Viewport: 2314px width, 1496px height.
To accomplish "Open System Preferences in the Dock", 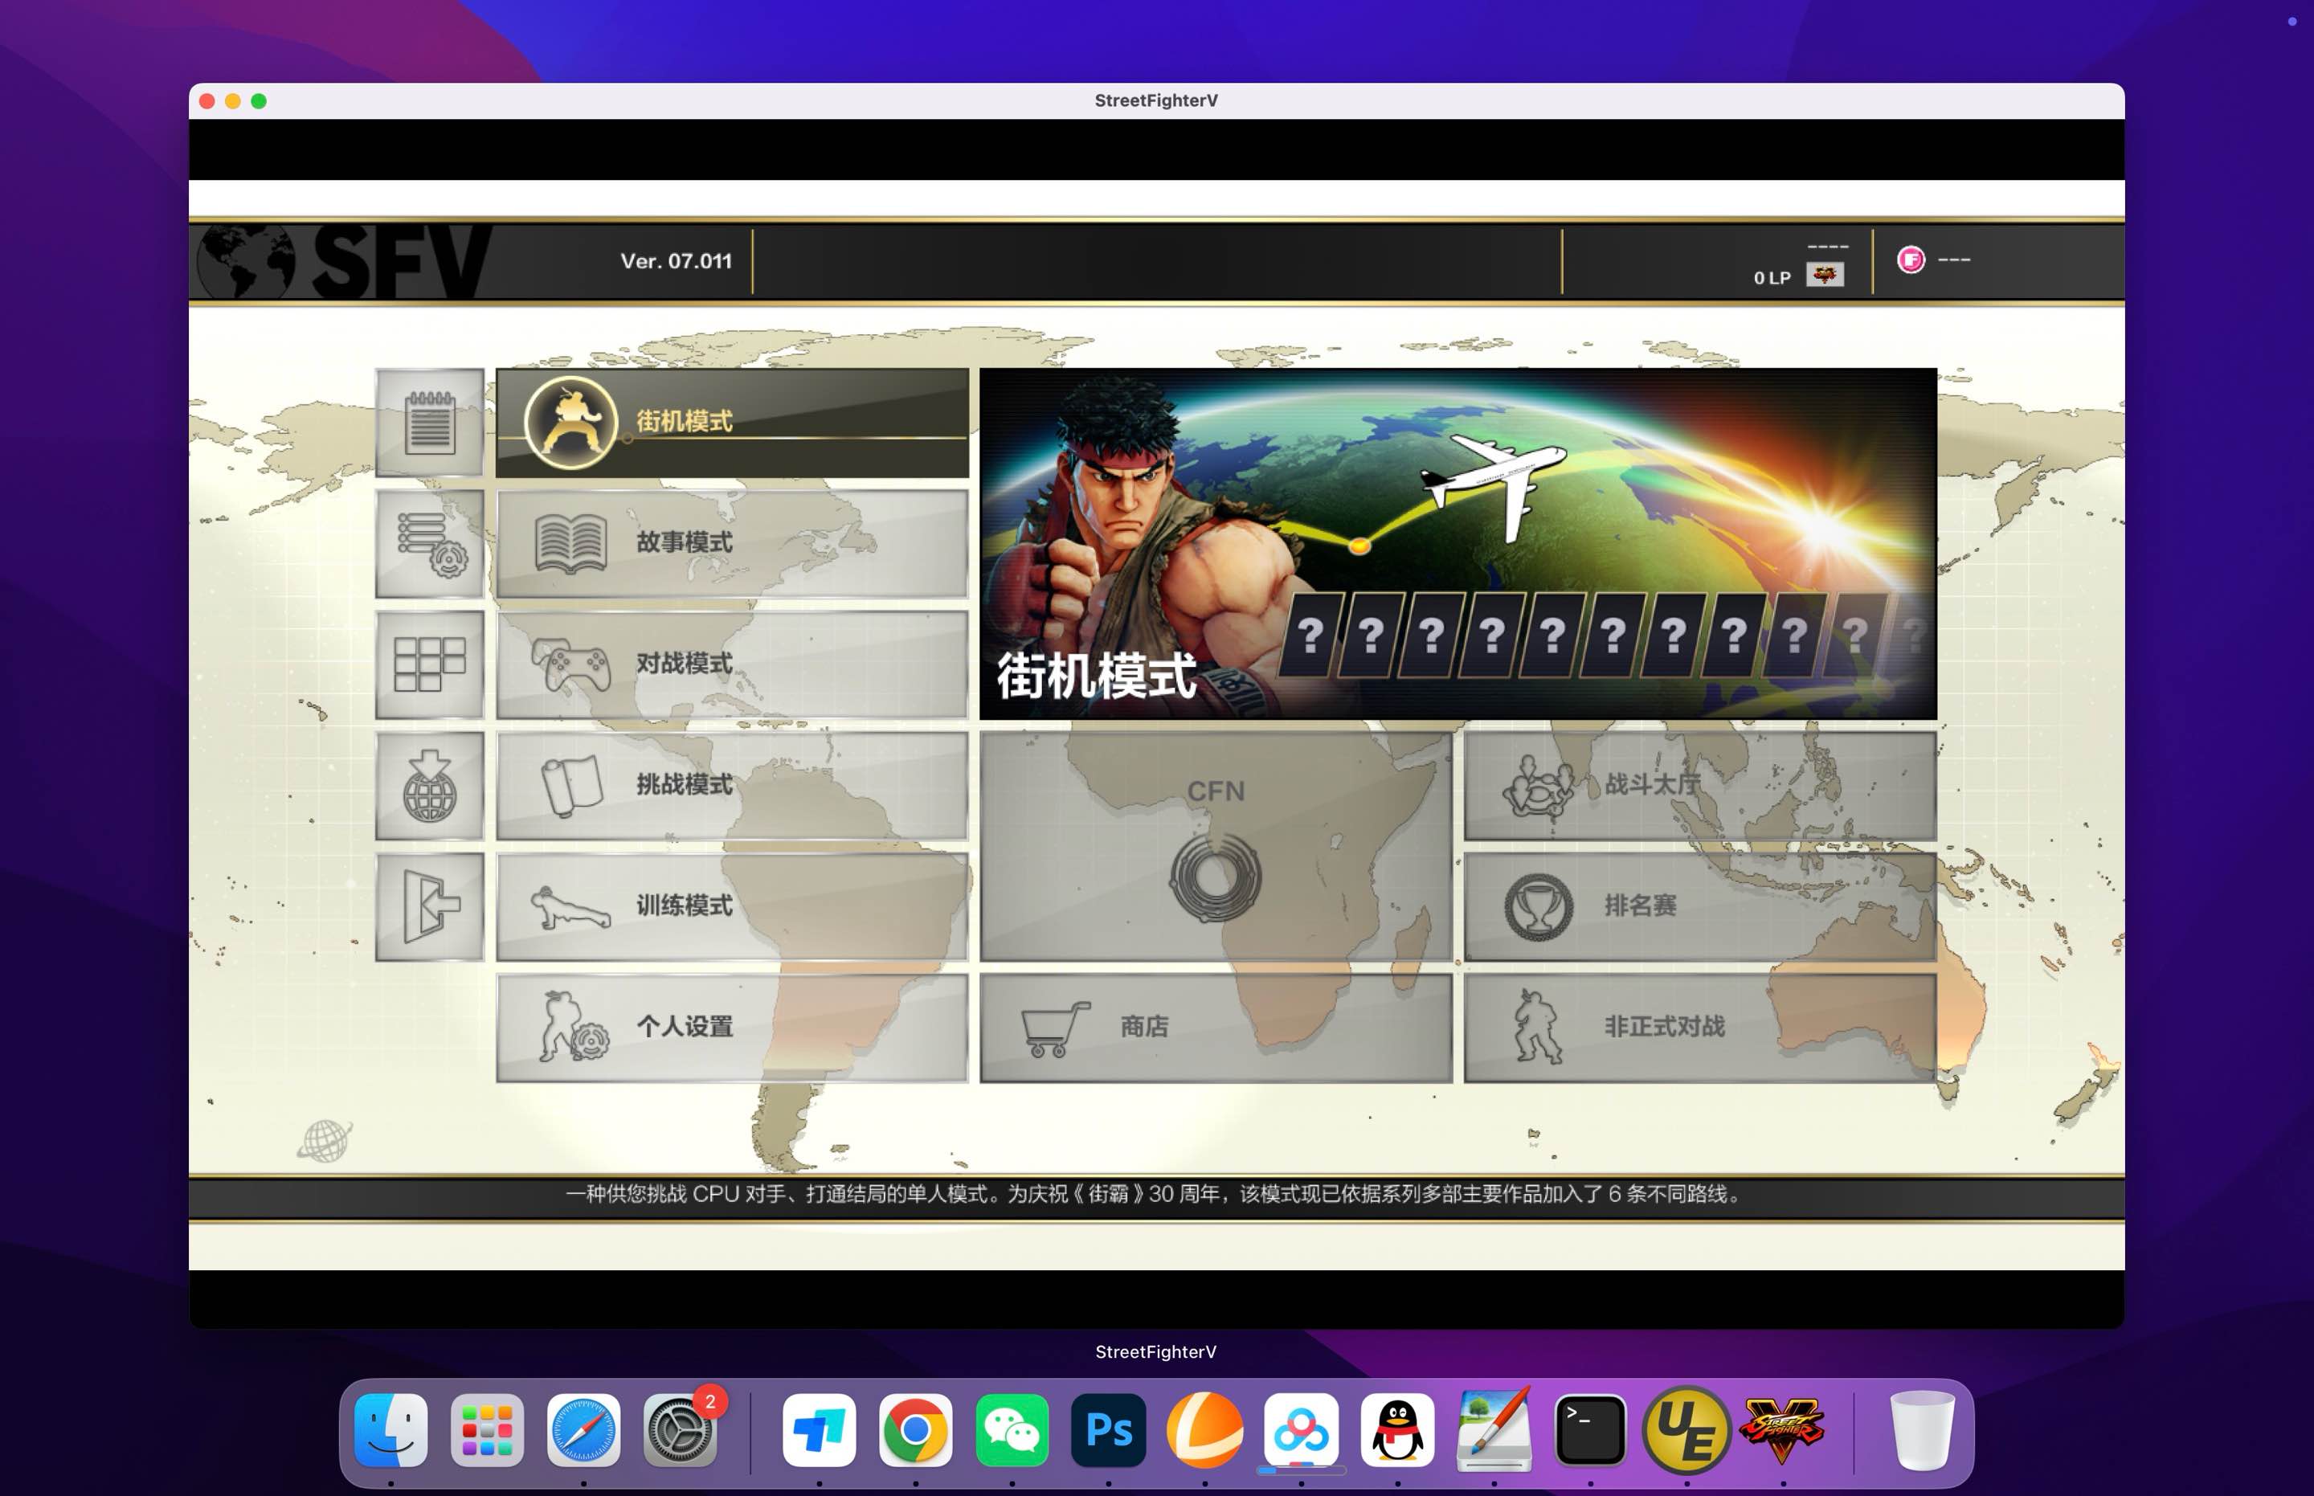I will (x=680, y=1430).
